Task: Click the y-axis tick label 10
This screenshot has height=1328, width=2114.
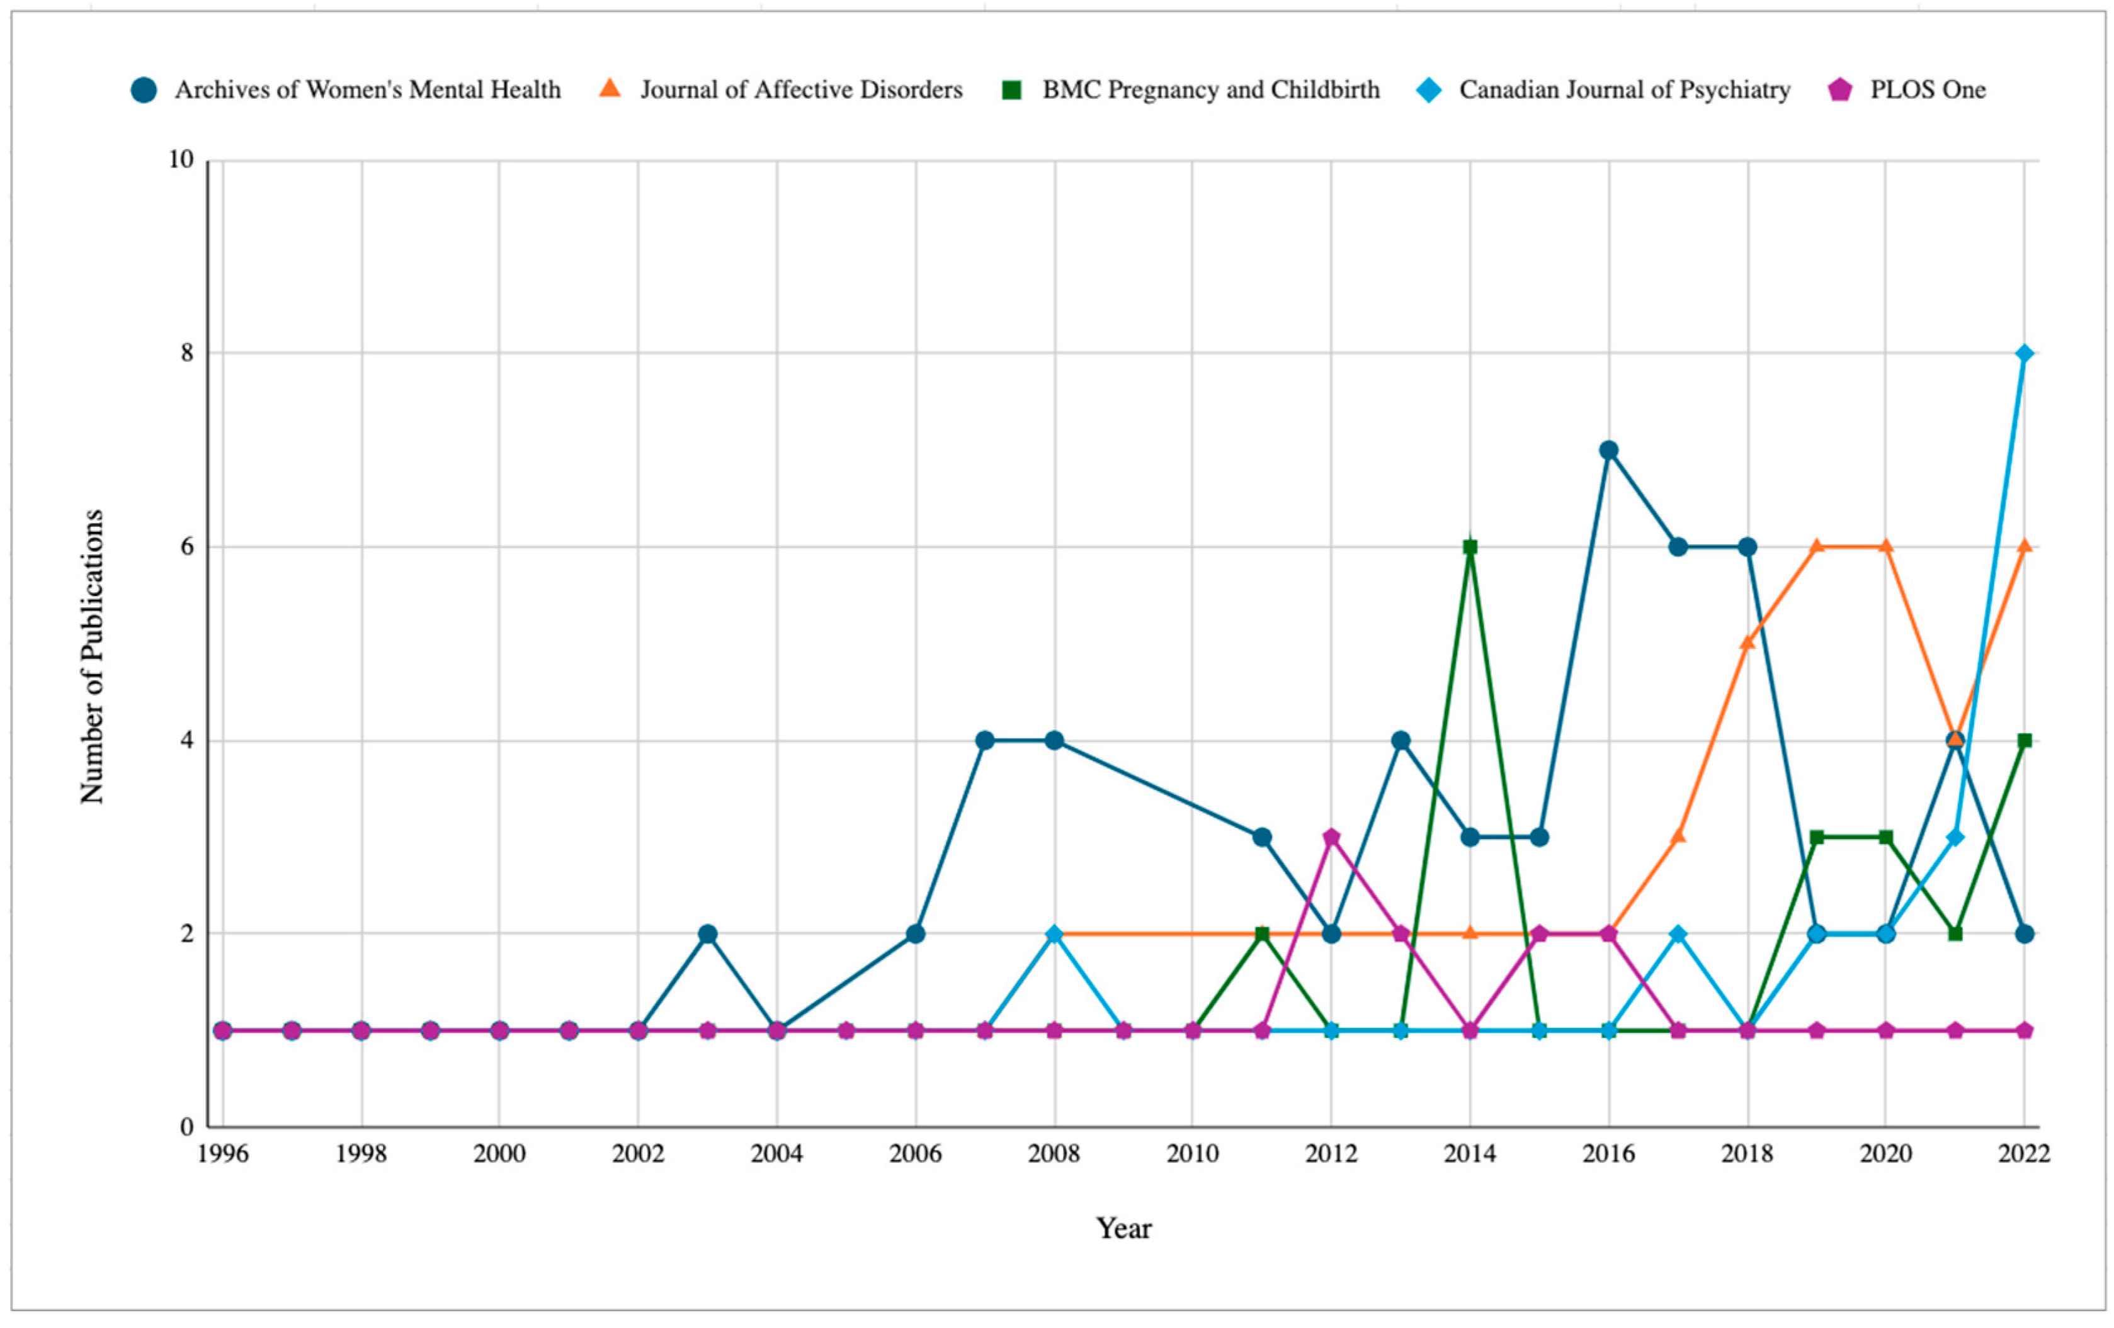Action: point(181,160)
